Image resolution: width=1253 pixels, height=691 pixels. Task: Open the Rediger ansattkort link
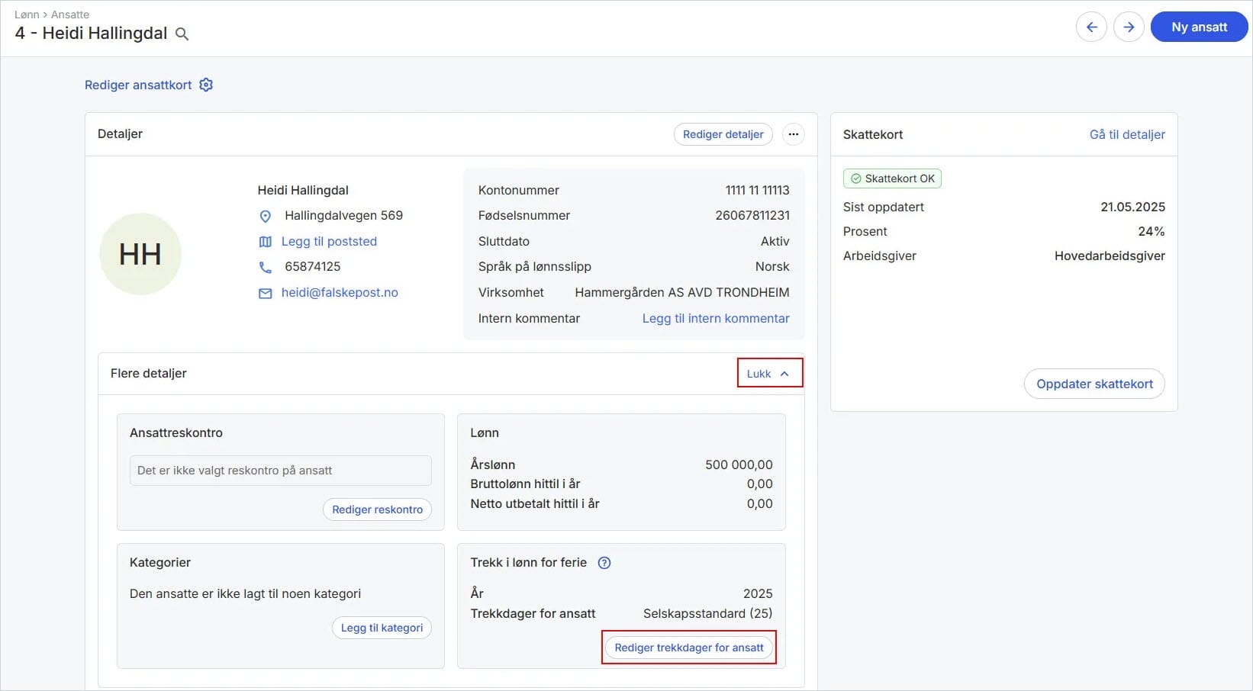click(138, 85)
